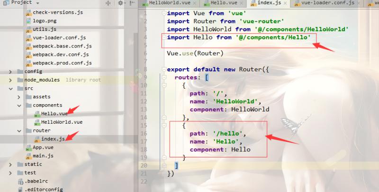This screenshot has width=379, height=192.
Task: Close the HelloWorld.vue editor tab
Action: point(195,3)
